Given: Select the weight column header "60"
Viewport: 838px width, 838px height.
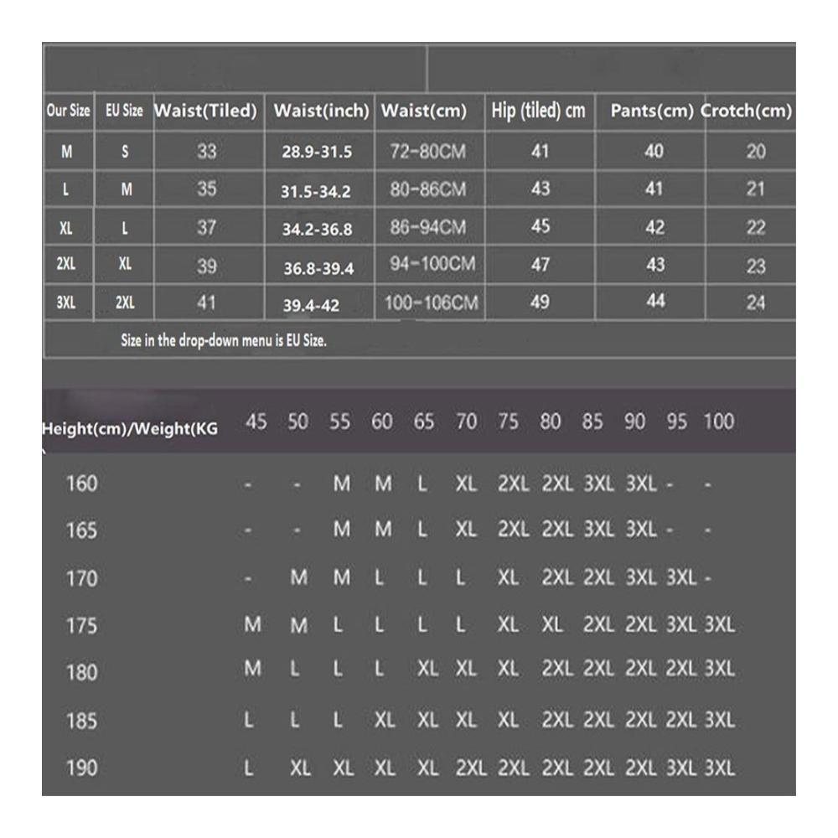Looking at the screenshot, I should click(382, 422).
